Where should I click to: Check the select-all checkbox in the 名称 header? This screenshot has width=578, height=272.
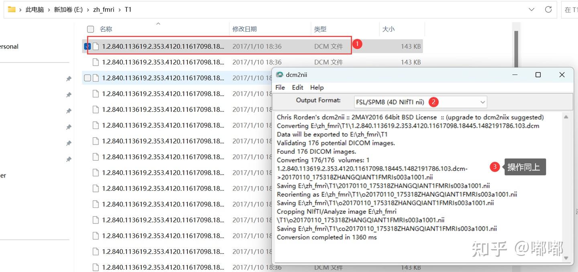[90, 29]
